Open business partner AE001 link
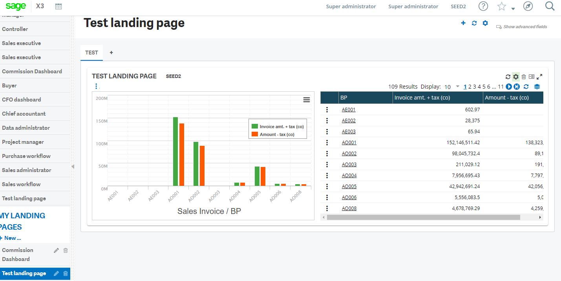This screenshot has width=561, height=281. click(348, 109)
